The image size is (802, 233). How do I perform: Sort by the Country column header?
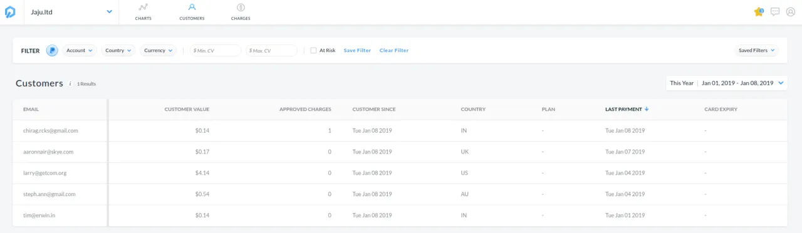pos(473,110)
